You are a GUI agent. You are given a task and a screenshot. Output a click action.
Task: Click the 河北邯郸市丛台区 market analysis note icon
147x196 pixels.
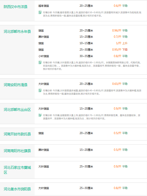click(40, 115)
